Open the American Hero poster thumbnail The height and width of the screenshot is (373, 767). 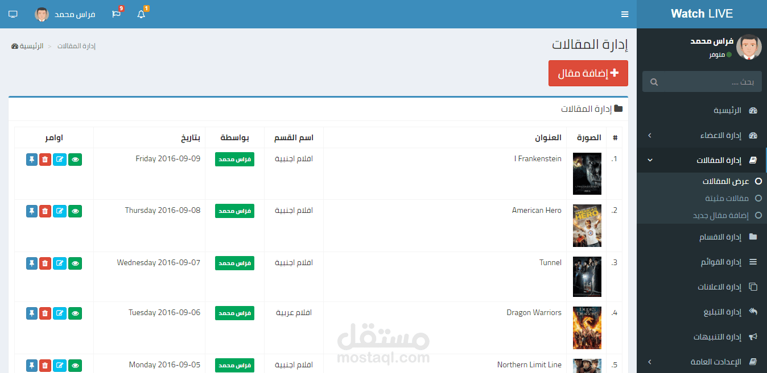[x=587, y=225]
